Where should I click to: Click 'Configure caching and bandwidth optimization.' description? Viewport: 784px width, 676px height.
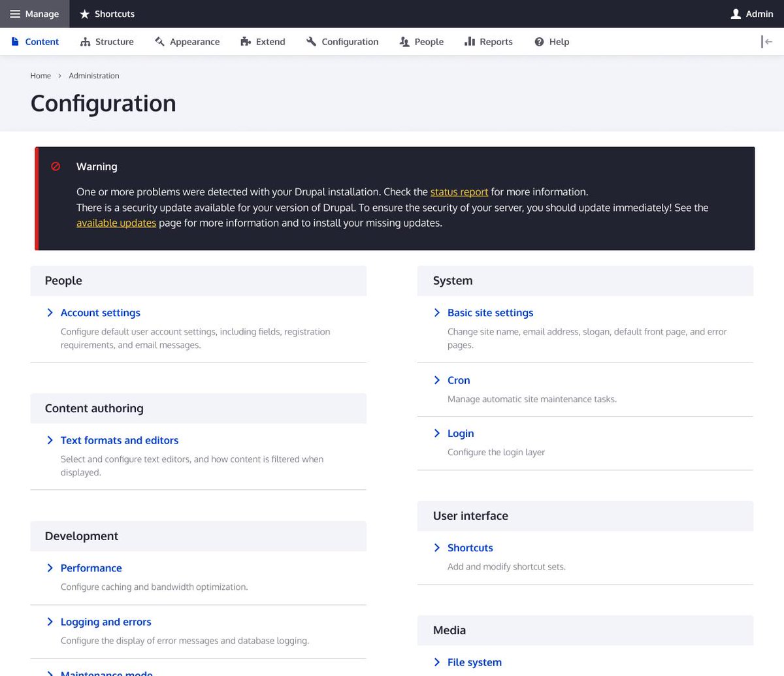[154, 587]
